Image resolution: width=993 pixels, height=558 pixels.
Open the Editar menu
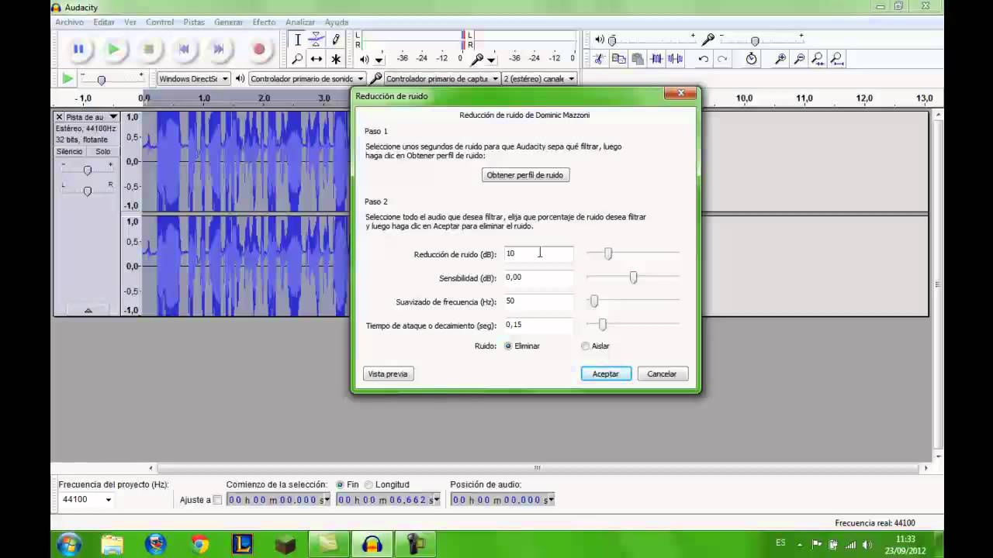[104, 22]
